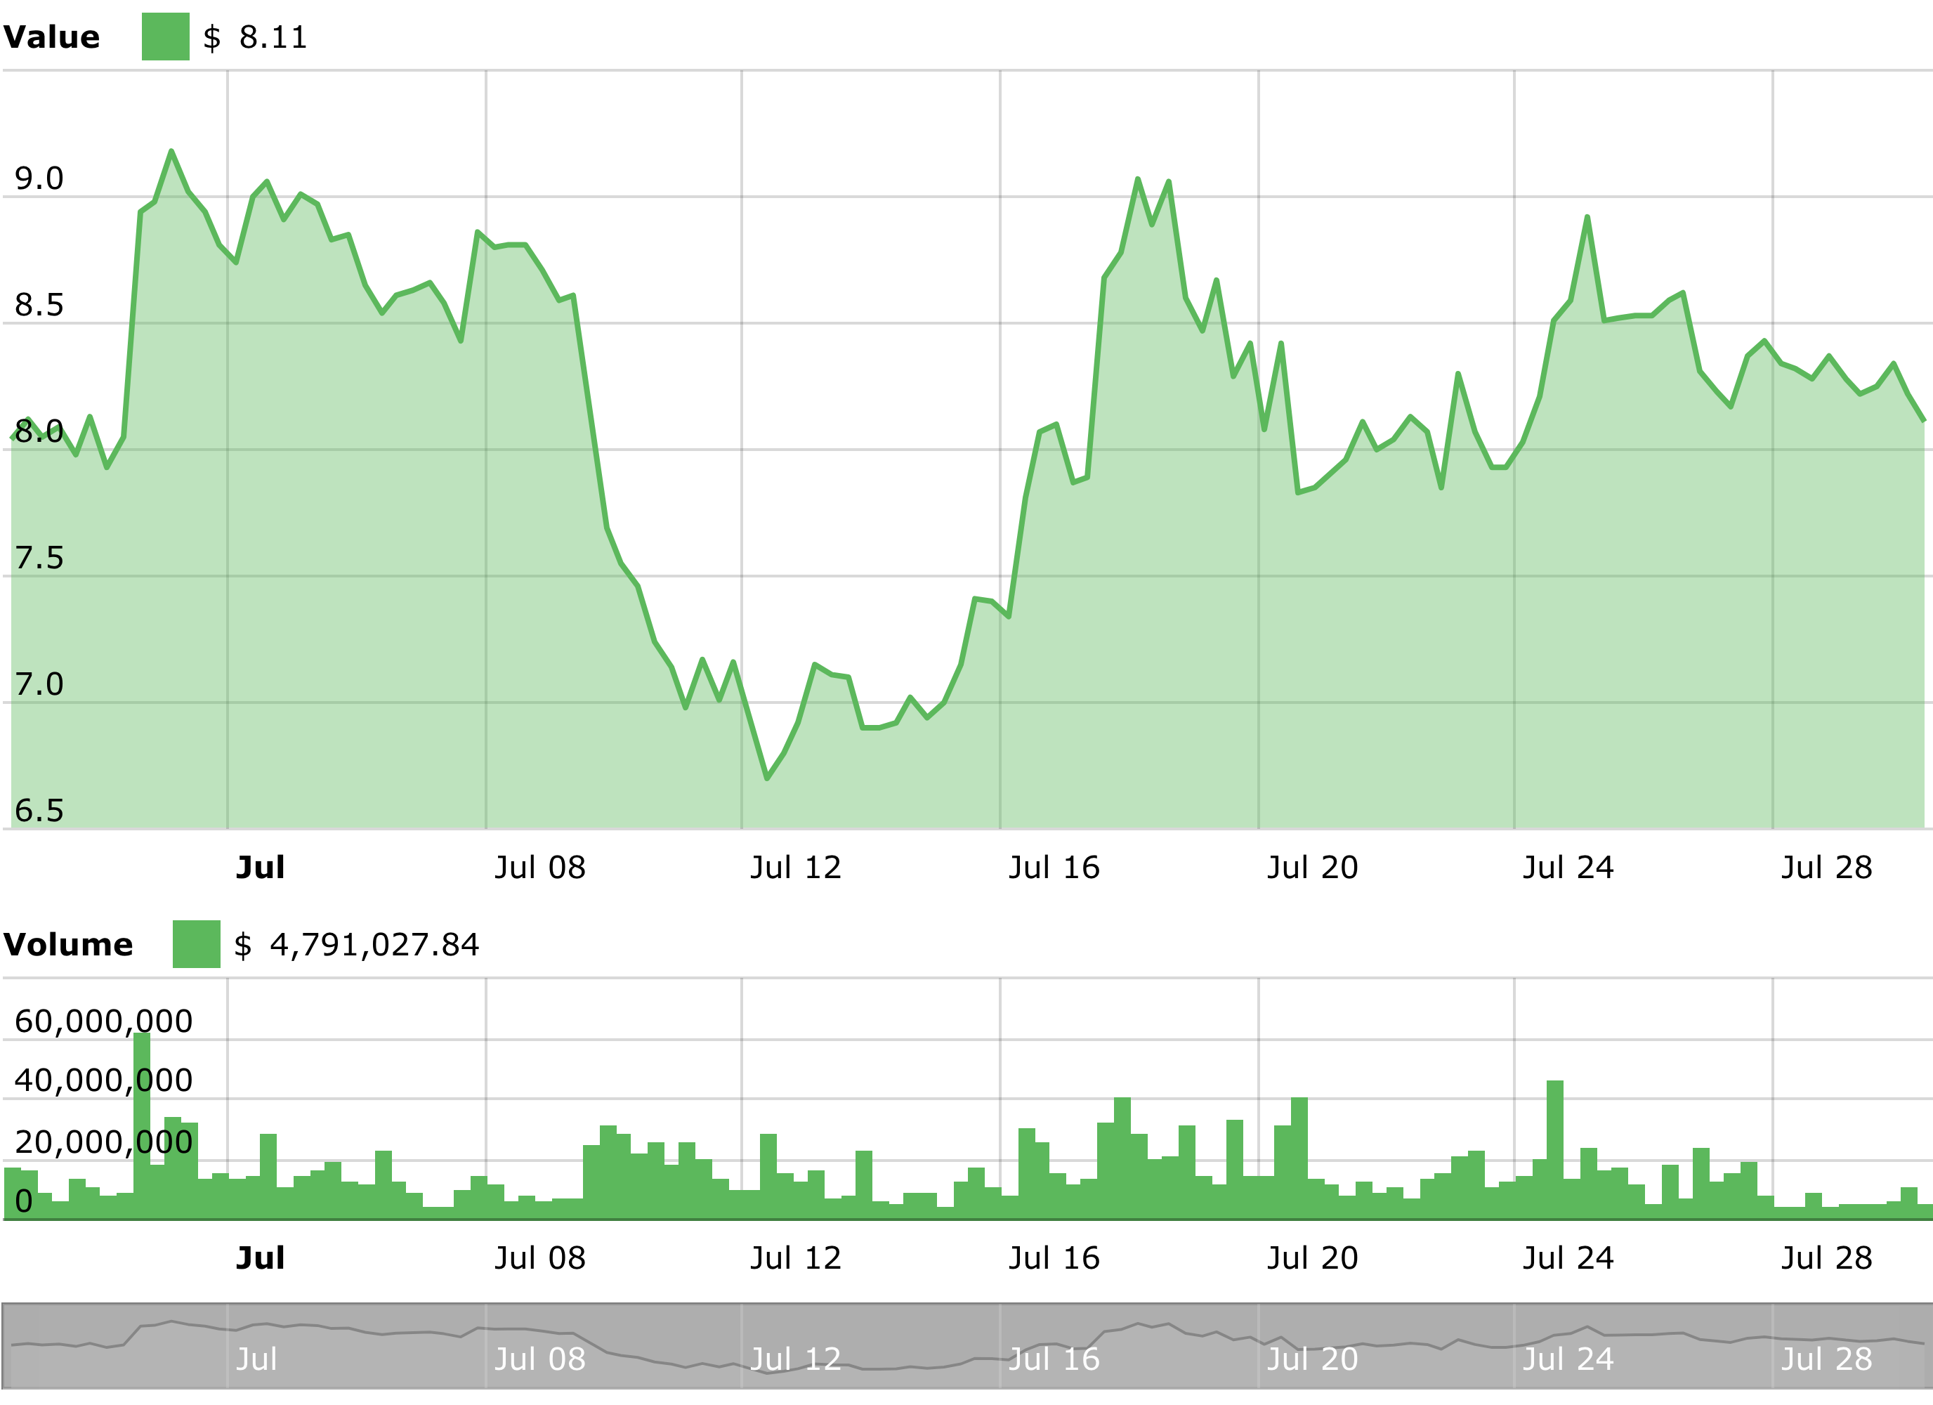
Task: Click the 8.5 label on the value axis
Action: (39, 305)
